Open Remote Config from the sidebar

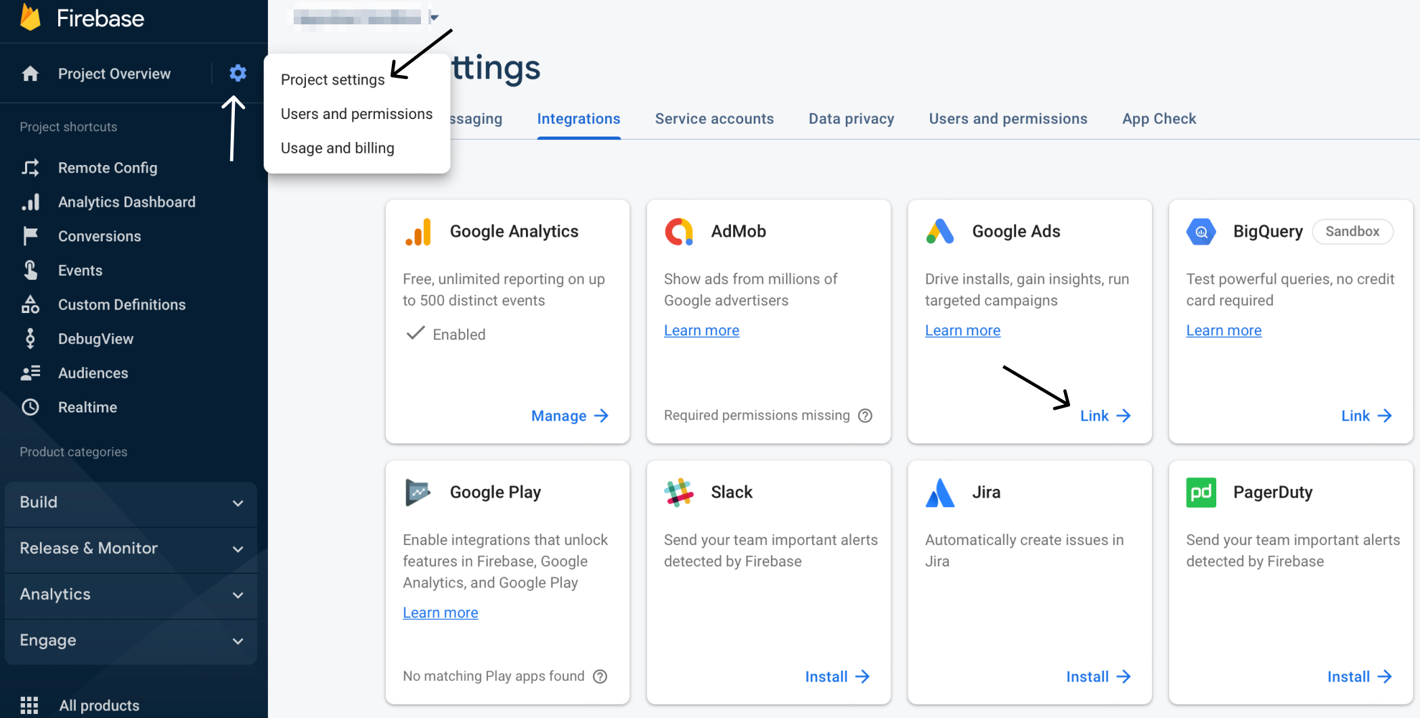(108, 168)
